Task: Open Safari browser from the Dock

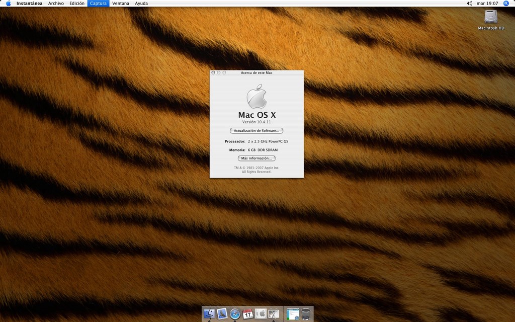Action: coord(235,314)
